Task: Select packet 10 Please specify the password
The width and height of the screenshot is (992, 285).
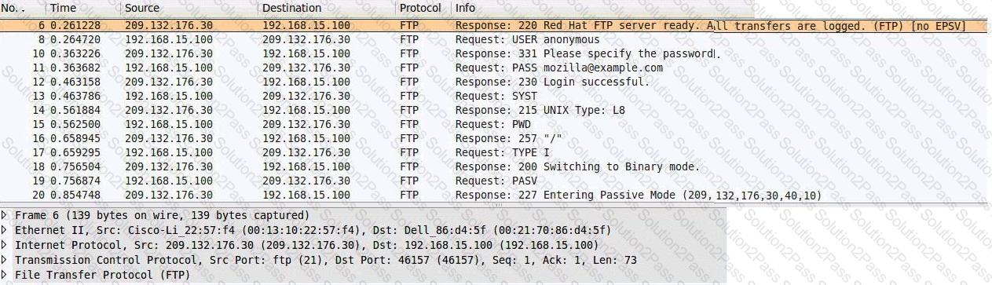Action: [495, 53]
